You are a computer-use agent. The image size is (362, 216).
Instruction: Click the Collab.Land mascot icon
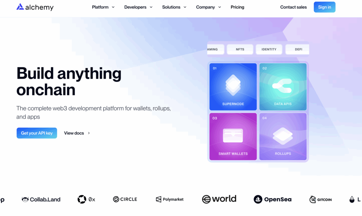click(x=25, y=199)
